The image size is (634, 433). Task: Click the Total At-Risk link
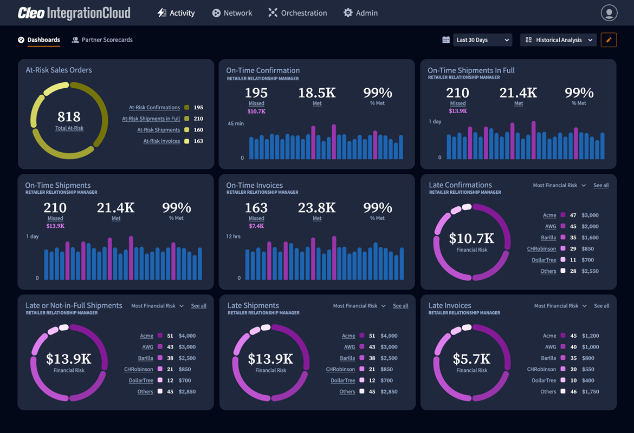(x=69, y=128)
